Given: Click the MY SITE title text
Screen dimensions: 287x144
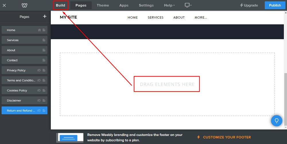Looking at the screenshot, I should coord(69,17).
